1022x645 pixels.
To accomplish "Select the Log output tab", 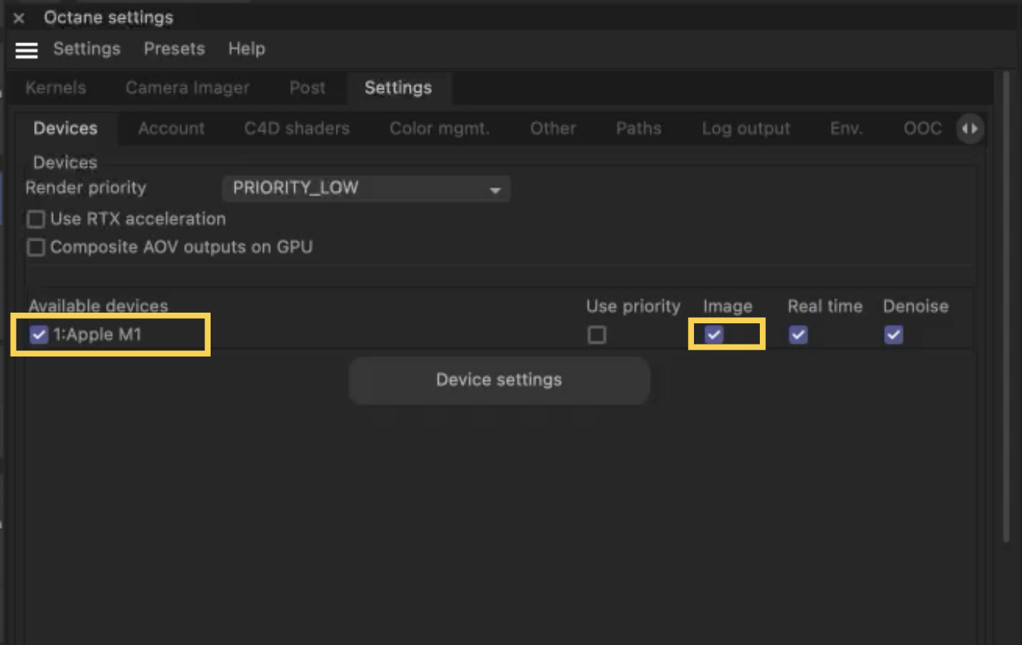I will tap(745, 129).
